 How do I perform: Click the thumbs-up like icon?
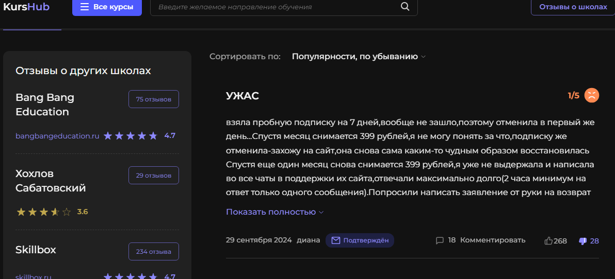[548, 241]
